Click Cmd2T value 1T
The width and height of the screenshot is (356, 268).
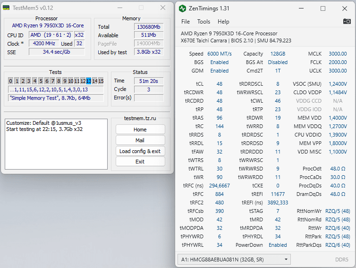278,71
